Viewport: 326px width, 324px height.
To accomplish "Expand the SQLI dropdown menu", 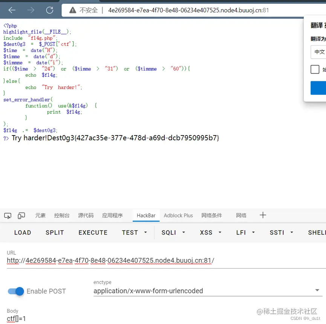I will [173, 233].
